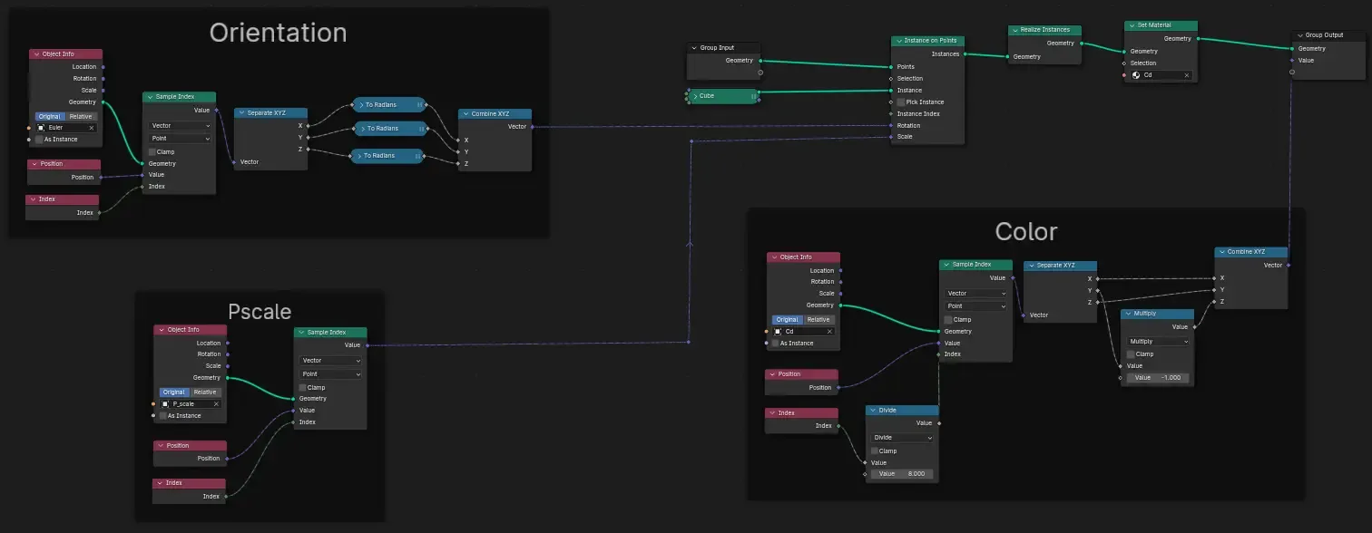This screenshot has height=533, width=1372.
Task: Click the Vector output socket of Color Combine XYZ
Action: (x=1288, y=265)
